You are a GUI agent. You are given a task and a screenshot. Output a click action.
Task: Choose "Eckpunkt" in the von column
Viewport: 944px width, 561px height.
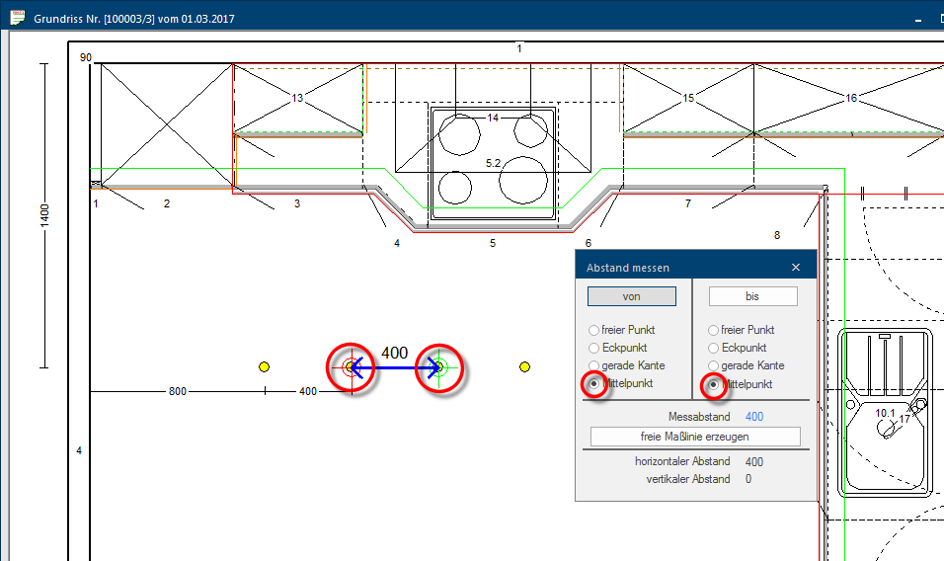(593, 348)
